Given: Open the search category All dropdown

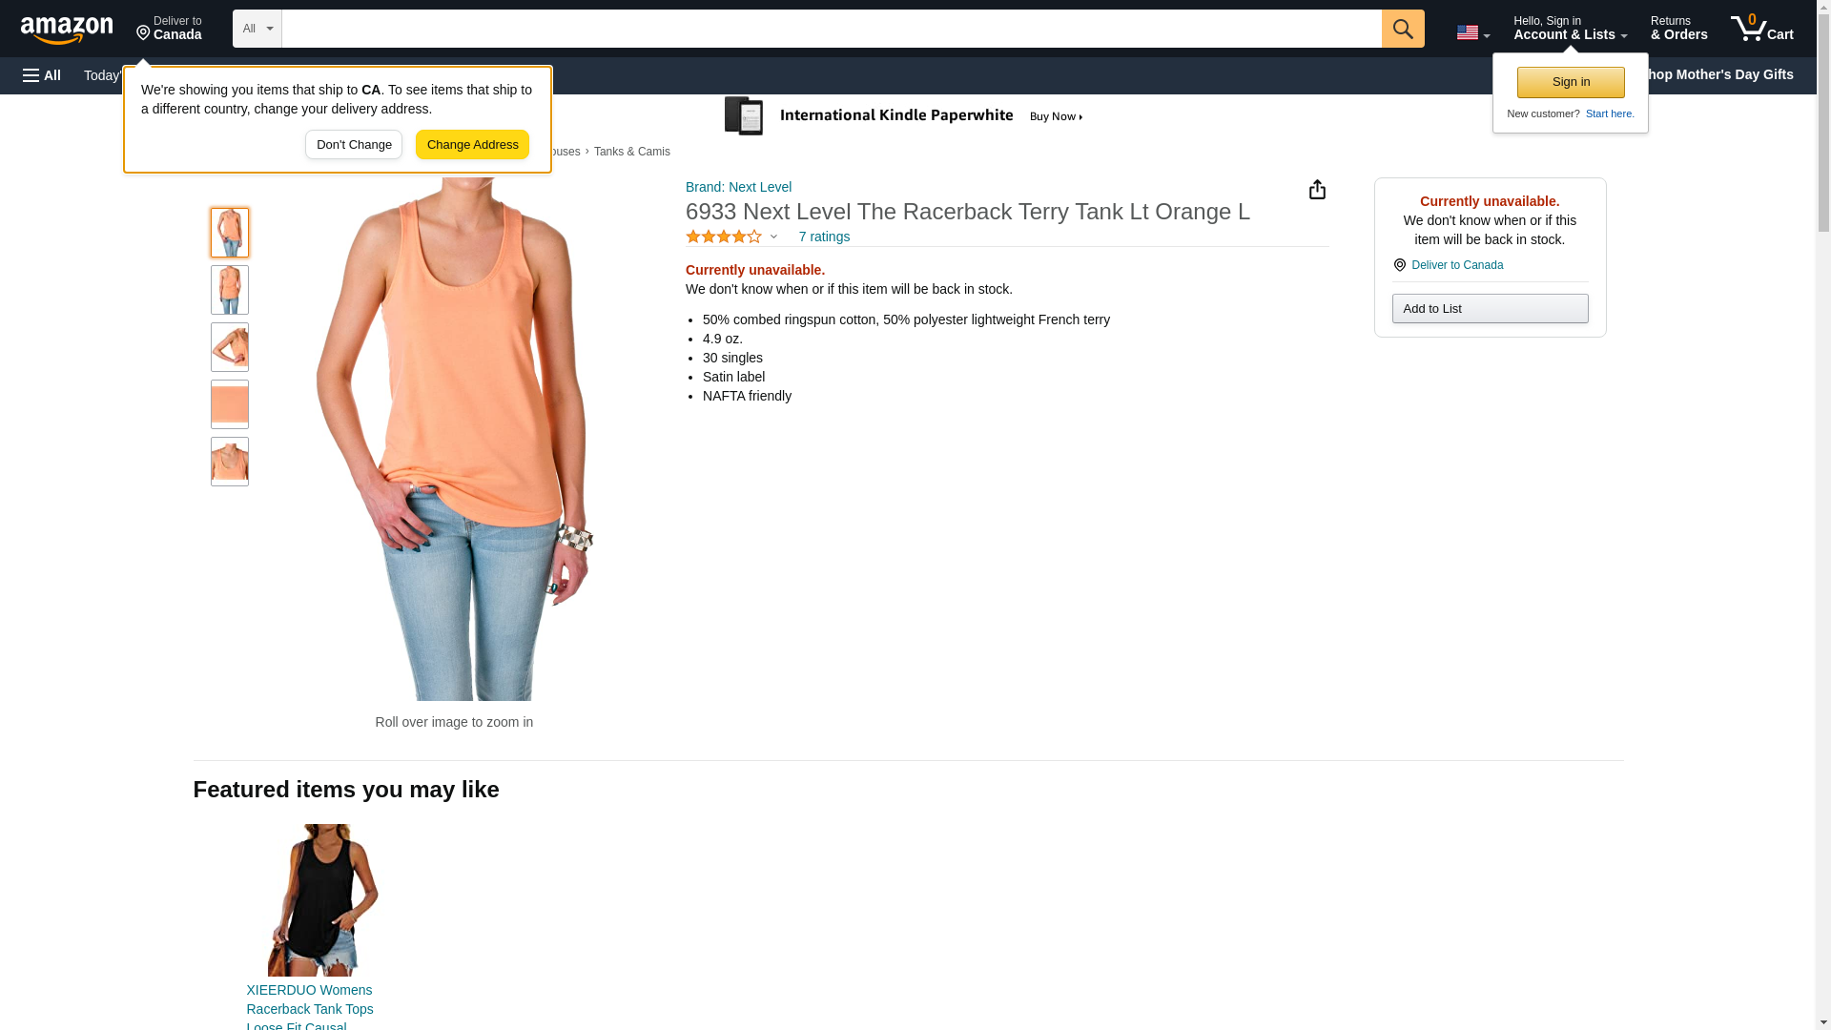Looking at the screenshot, I should (x=257, y=29).
